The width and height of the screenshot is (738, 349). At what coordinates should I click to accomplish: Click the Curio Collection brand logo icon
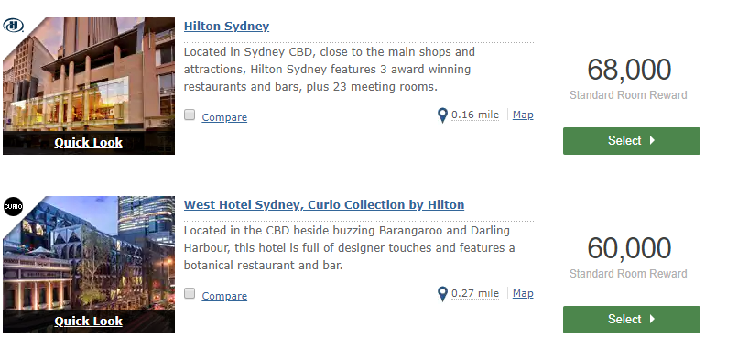pyautogui.click(x=13, y=206)
